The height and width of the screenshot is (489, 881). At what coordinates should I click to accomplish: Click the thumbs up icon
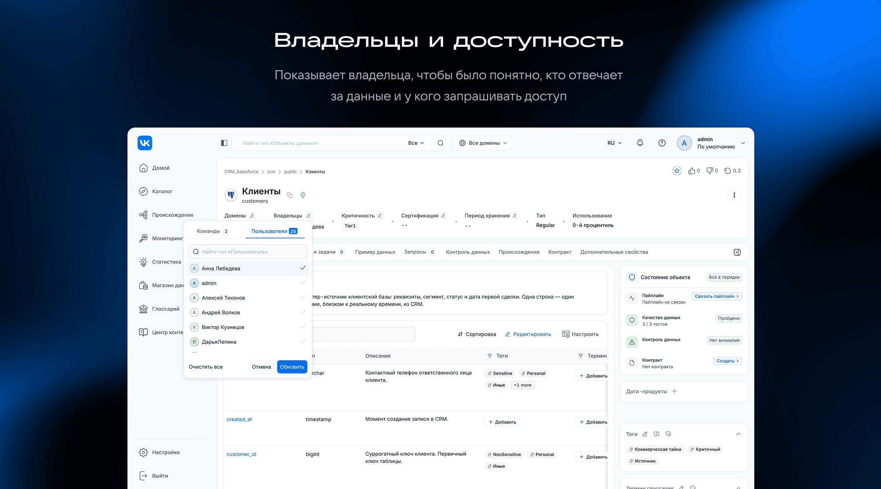click(x=692, y=171)
